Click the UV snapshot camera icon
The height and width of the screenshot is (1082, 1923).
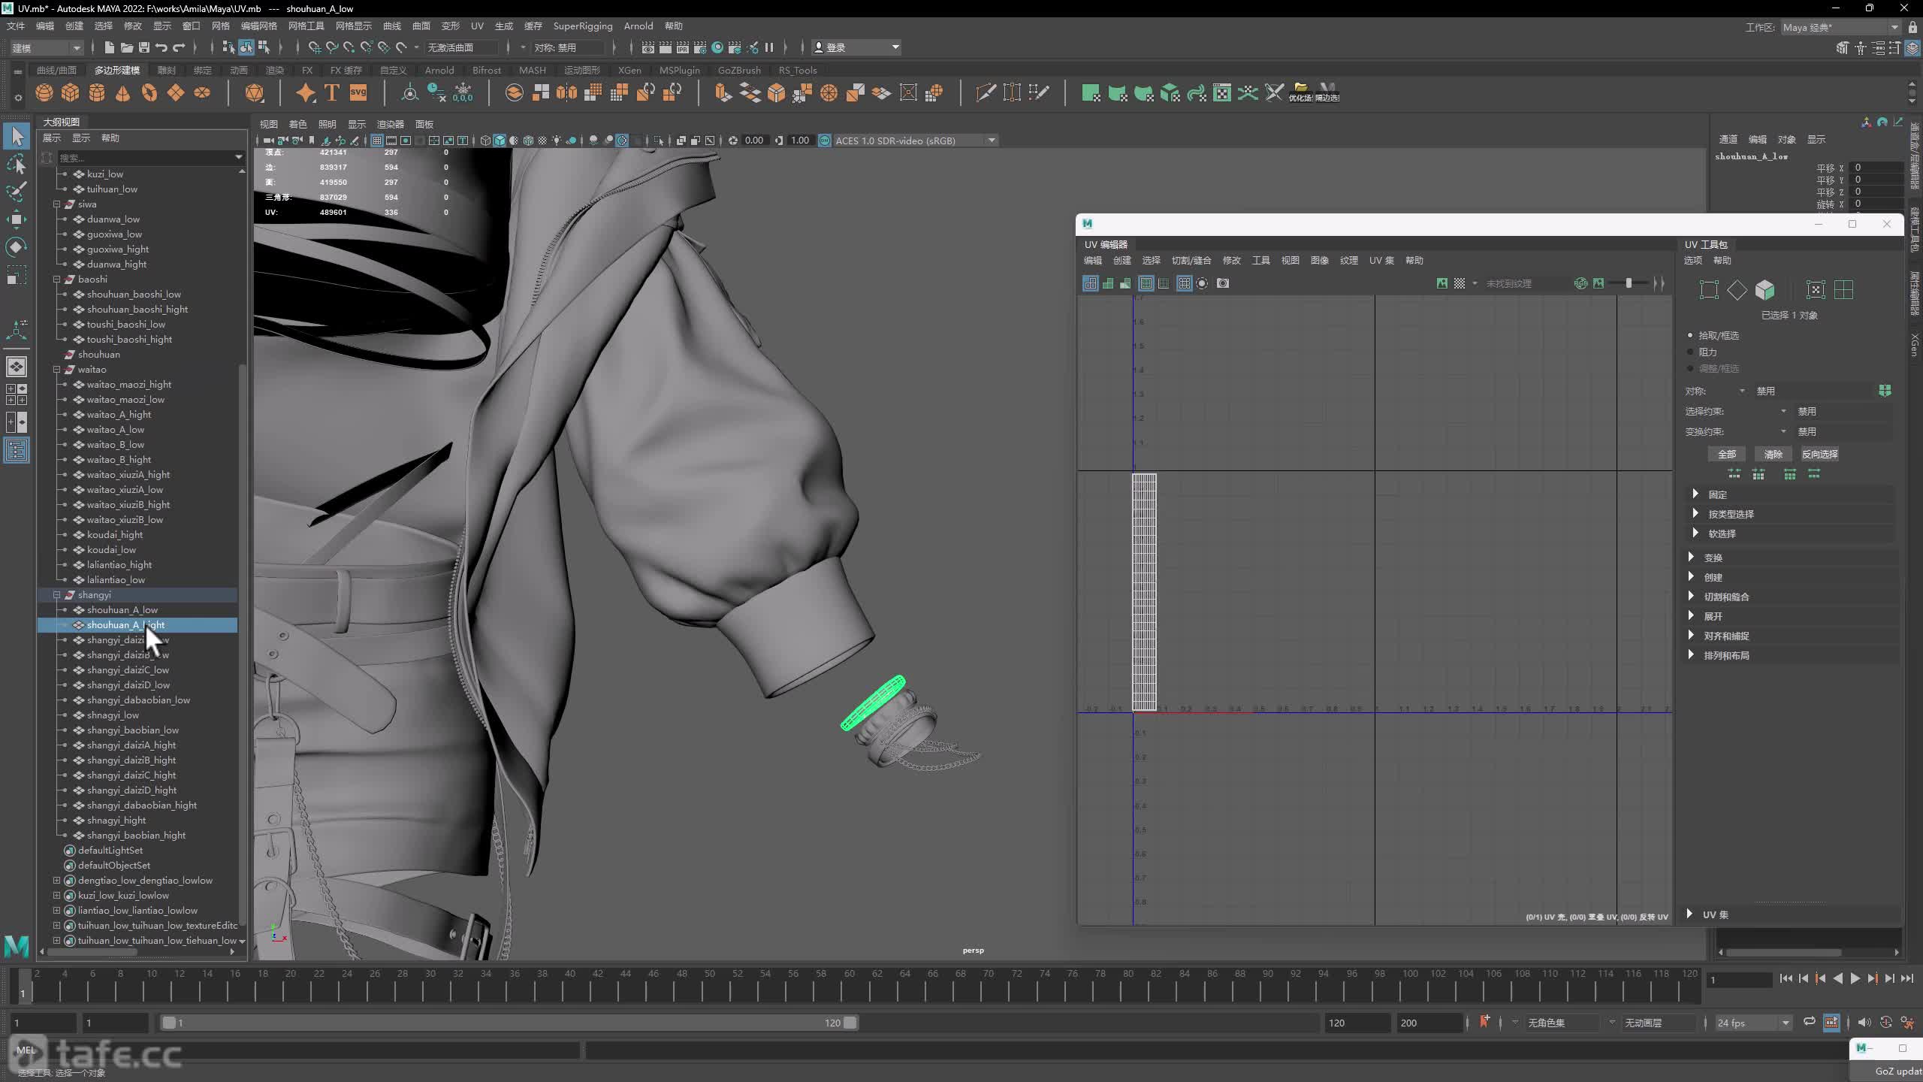coord(1223,283)
